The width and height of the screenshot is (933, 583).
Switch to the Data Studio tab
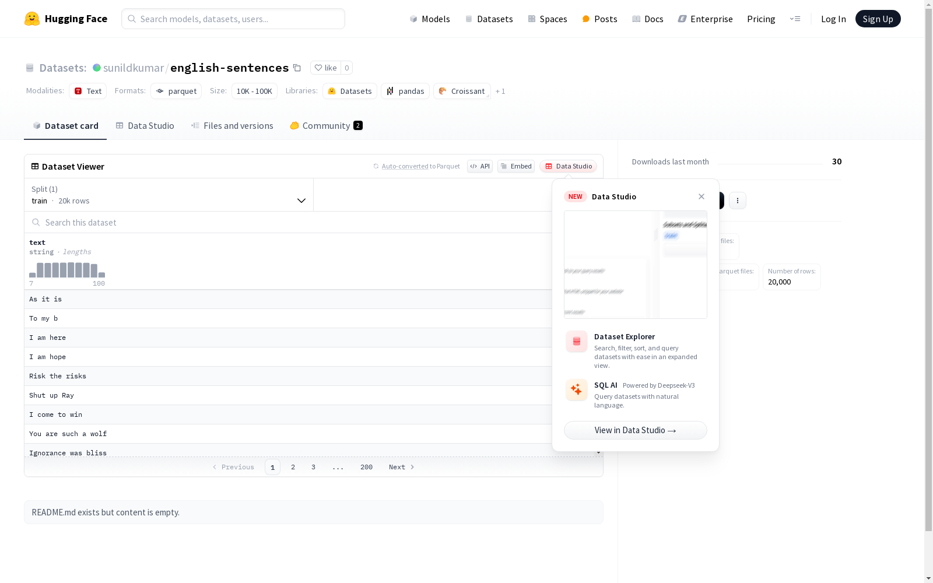coord(145,126)
